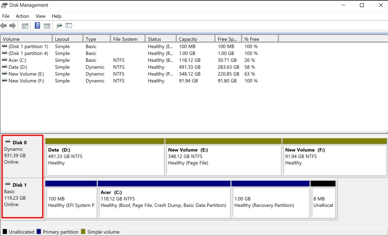The height and width of the screenshot is (236, 388).
Task: Go back using the Back arrow
Action: (4, 26)
